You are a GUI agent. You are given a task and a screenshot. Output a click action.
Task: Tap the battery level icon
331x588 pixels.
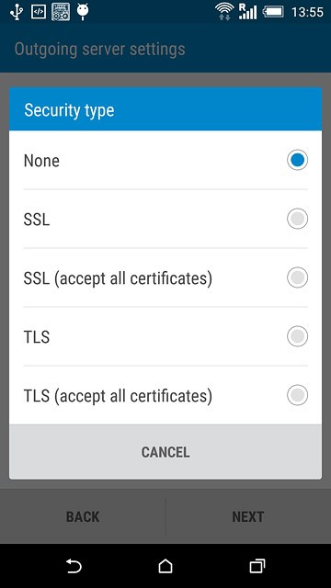click(x=273, y=12)
